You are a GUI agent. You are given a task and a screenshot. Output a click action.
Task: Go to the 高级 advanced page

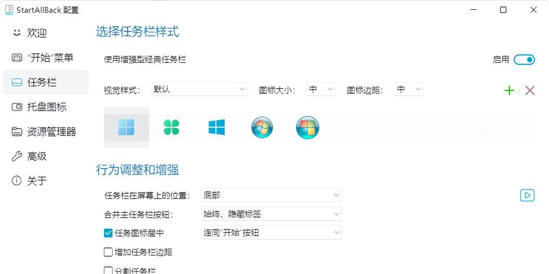[x=46, y=156]
